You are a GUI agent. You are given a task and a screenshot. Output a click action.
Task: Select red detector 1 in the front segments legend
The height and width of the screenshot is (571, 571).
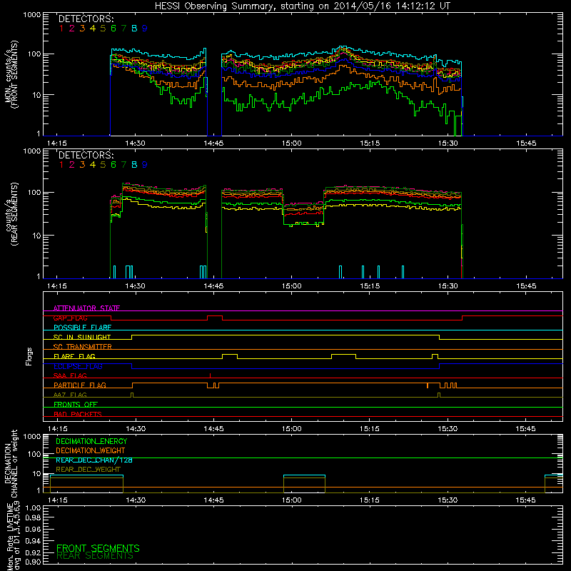click(61, 29)
